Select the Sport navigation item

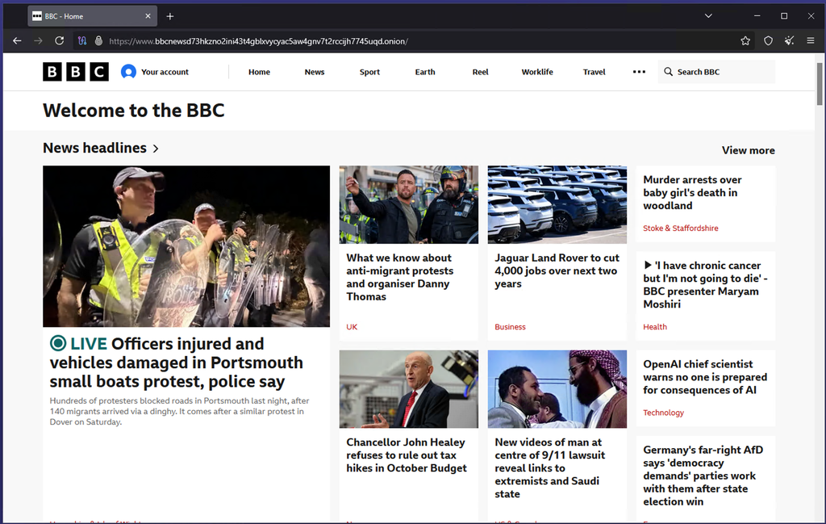pyautogui.click(x=369, y=72)
